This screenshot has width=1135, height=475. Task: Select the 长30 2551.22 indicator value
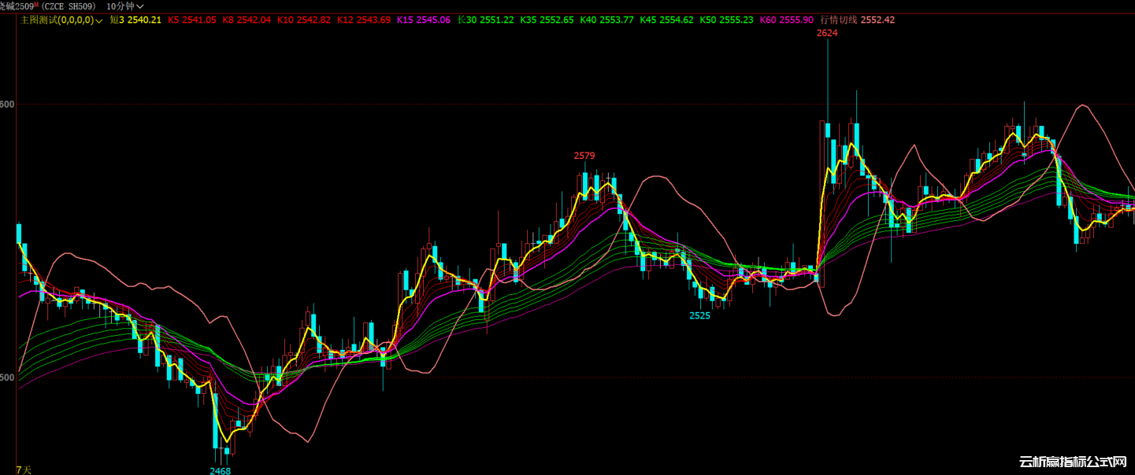coord(485,20)
